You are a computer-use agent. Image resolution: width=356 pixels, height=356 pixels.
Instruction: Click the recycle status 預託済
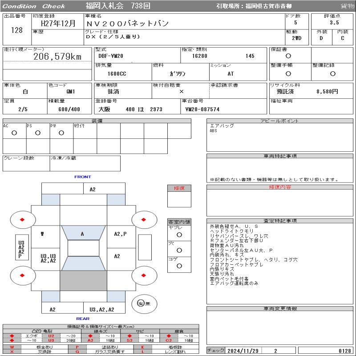285,92
